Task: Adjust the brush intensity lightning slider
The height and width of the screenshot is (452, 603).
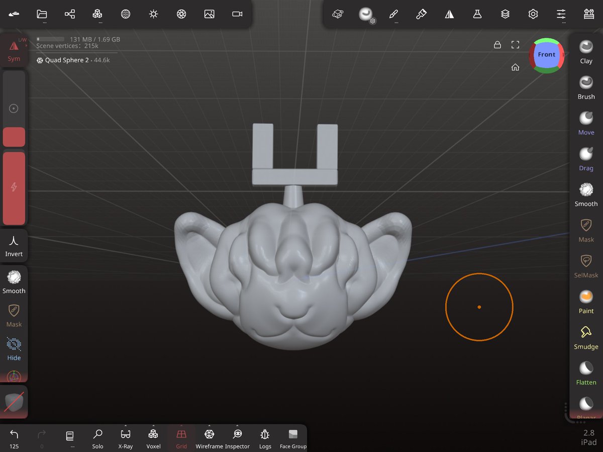Action: click(x=14, y=188)
